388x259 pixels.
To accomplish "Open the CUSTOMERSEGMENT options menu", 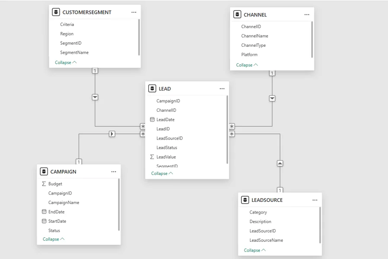I will 134,12.
